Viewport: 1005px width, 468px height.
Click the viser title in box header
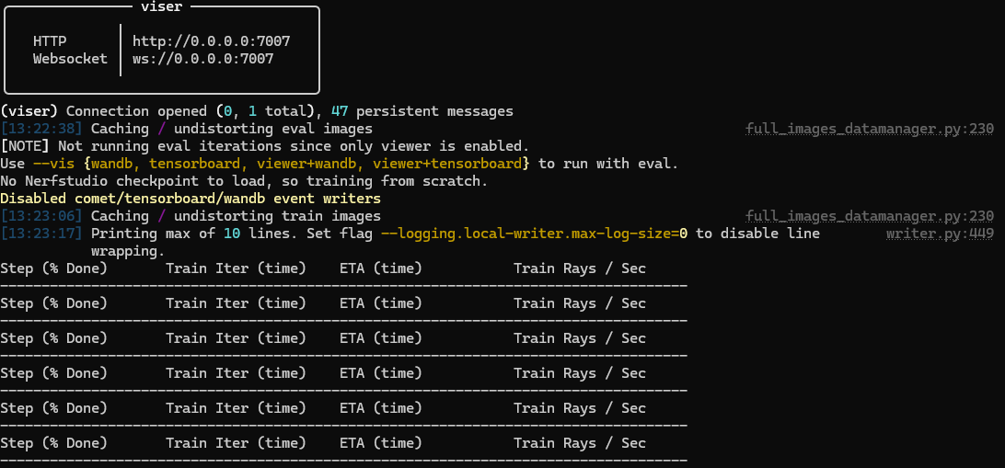point(161,7)
